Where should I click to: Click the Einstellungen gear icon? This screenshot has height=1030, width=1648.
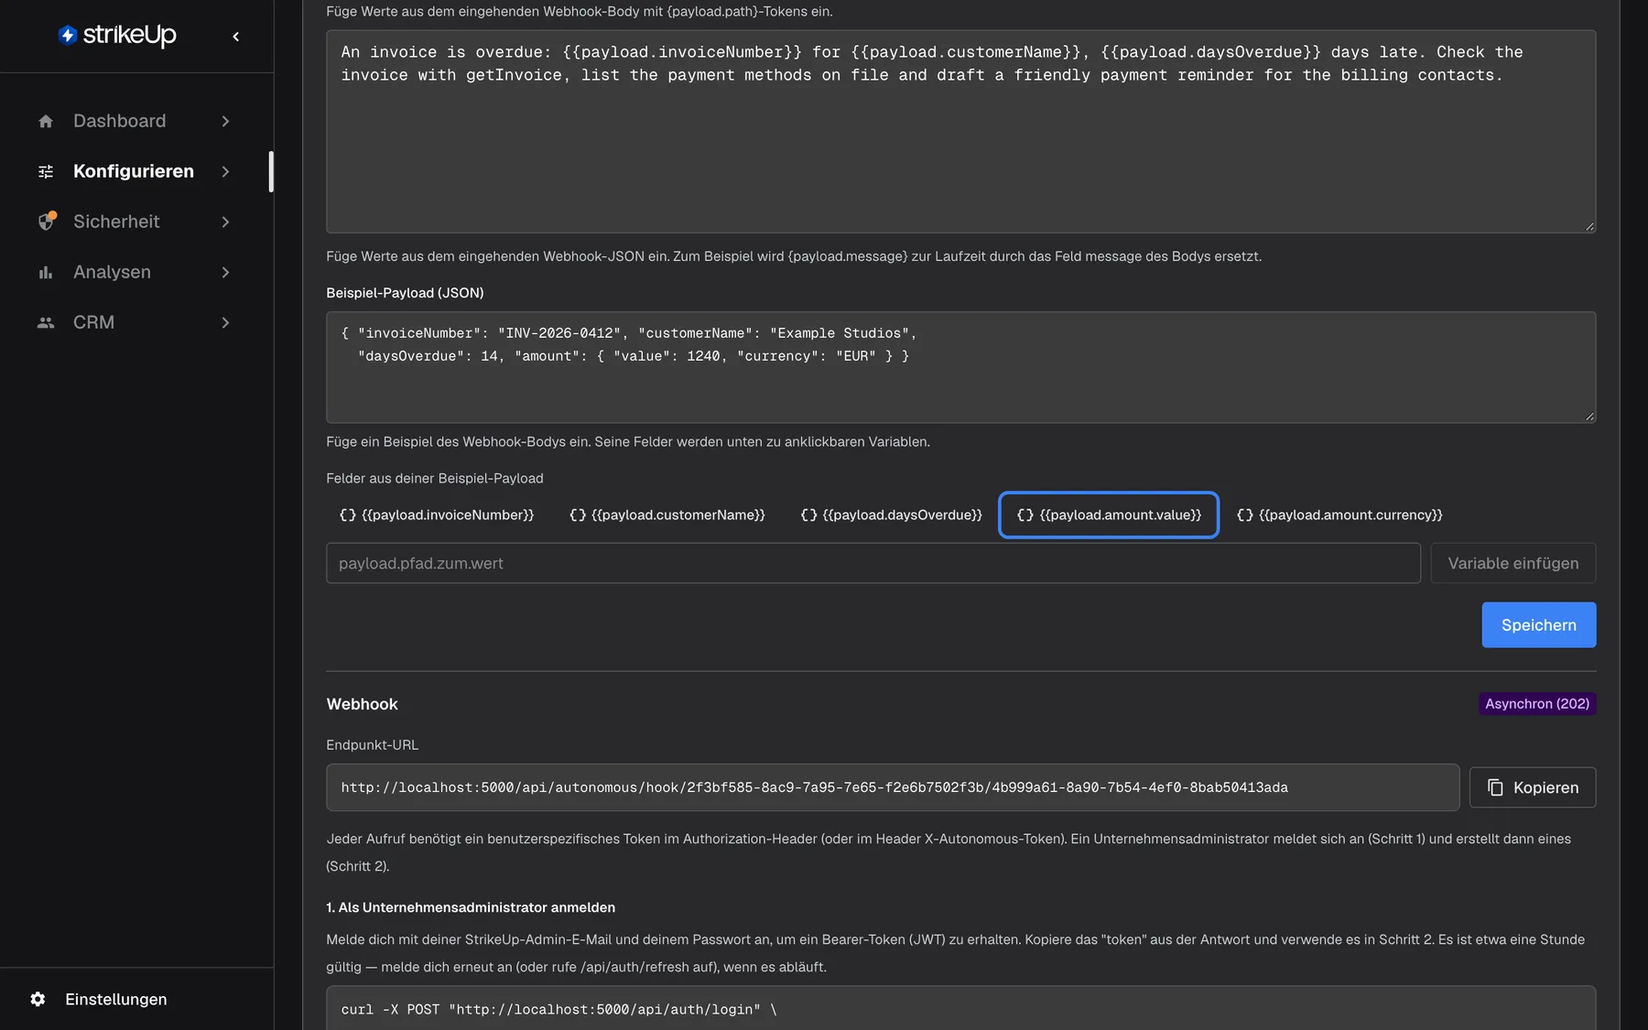[x=38, y=999]
